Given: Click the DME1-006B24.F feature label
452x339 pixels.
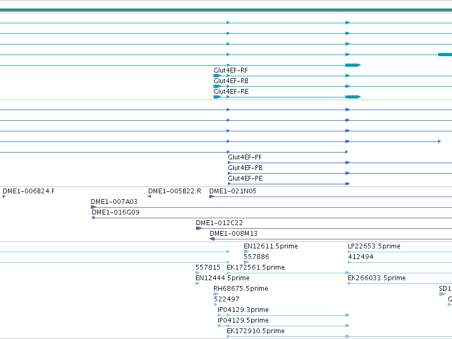Looking at the screenshot, I should tap(29, 191).
